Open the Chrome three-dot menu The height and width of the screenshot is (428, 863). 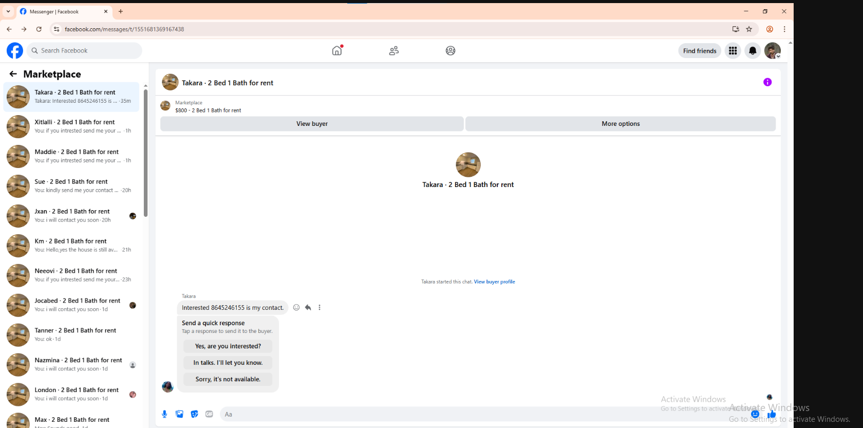[784, 29]
